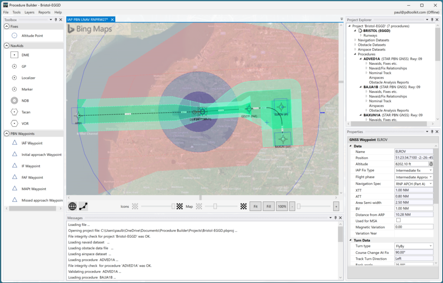Select the GP navaid icon
Viewport: 443px width, 283px height.
14,66
